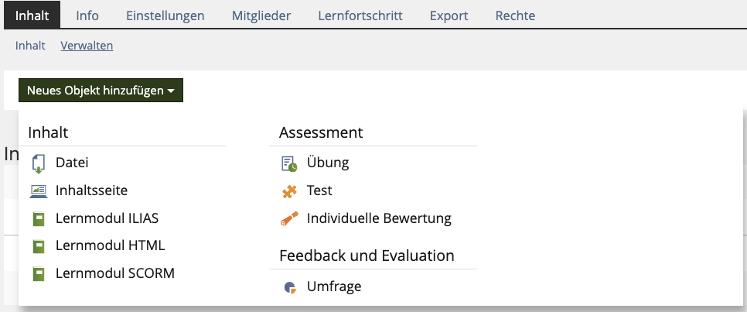Collapse the Neues Objekt hinzufügen dropdown

(101, 90)
